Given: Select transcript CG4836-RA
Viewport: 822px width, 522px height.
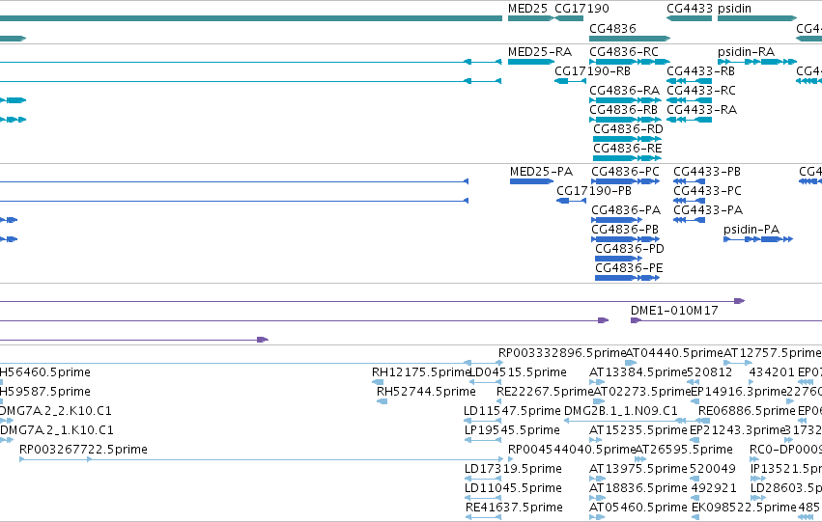Looking at the screenshot, I should point(624,91).
